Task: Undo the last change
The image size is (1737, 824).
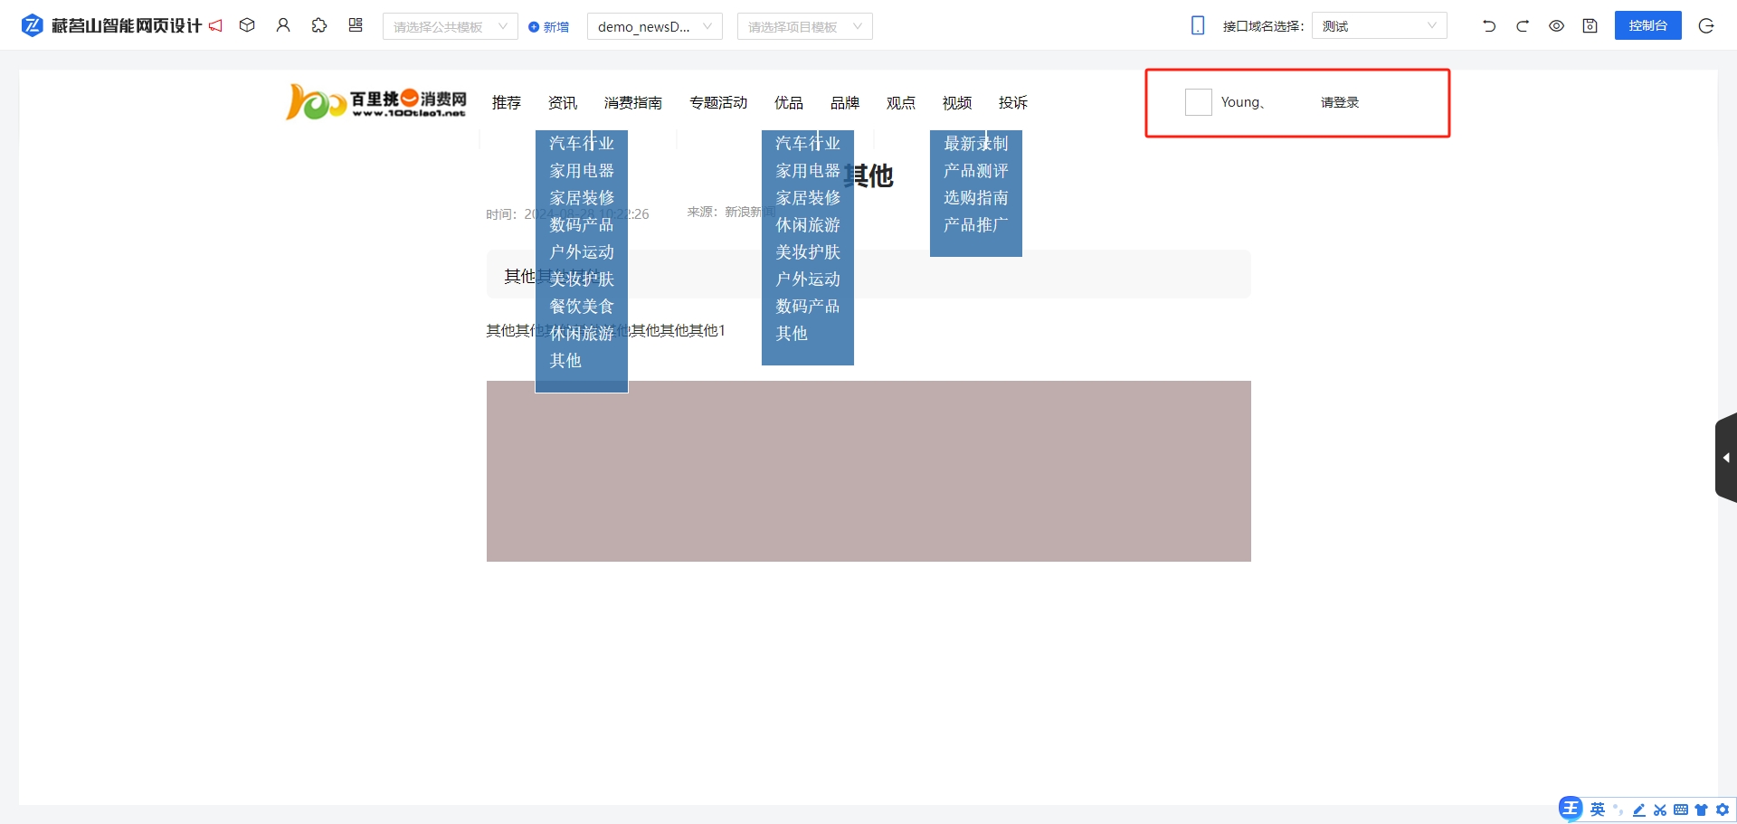Action: [x=1489, y=26]
